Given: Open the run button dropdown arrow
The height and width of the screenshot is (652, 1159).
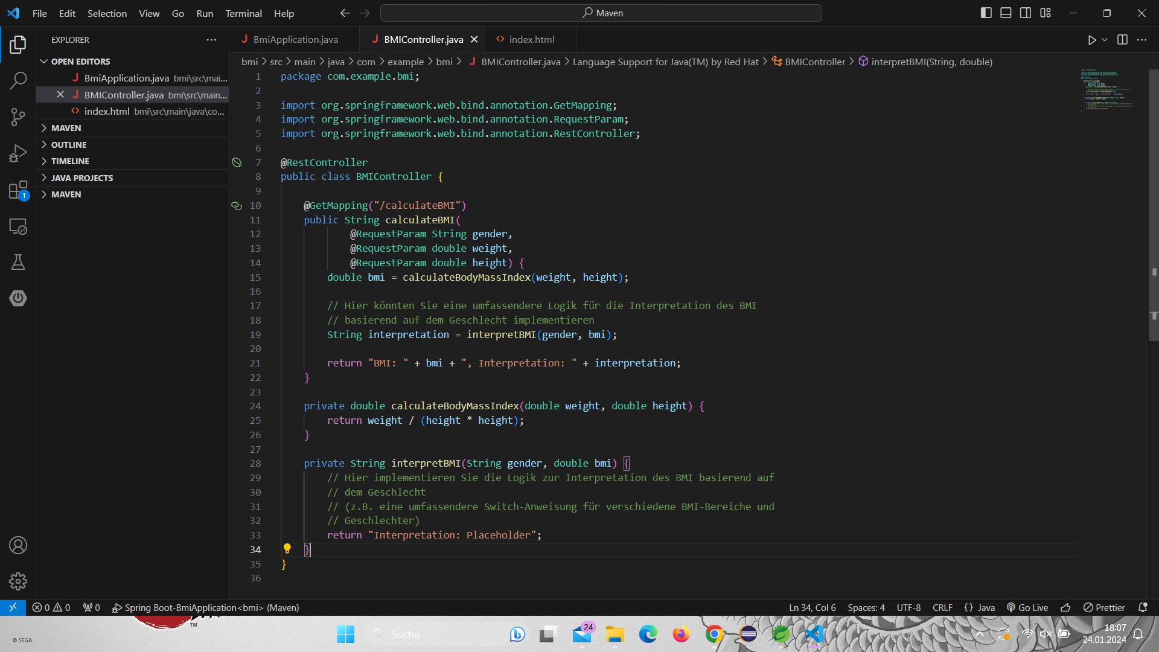Looking at the screenshot, I should (1103, 40).
